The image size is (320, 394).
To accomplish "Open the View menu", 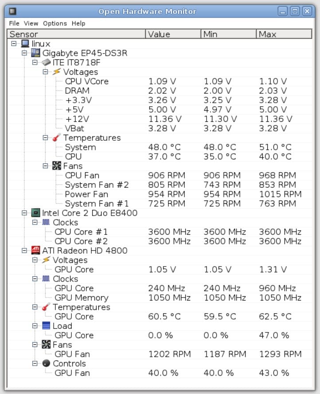I will pos(31,23).
